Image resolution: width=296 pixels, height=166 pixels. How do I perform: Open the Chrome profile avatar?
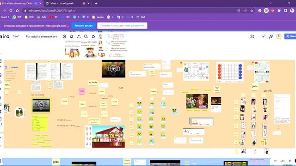click(x=292, y=11)
